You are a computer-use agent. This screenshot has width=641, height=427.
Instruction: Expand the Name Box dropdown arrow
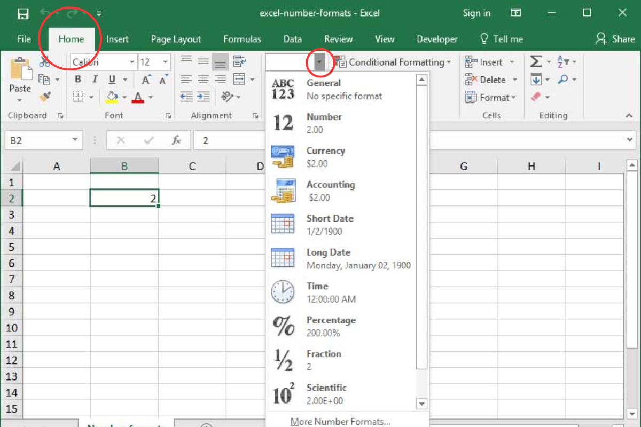[75, 140]
